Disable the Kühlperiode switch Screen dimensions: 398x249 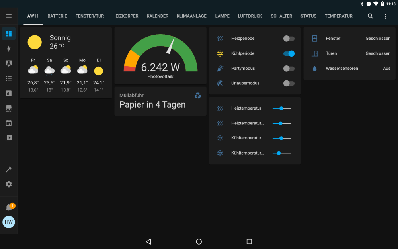pos(289,53)
